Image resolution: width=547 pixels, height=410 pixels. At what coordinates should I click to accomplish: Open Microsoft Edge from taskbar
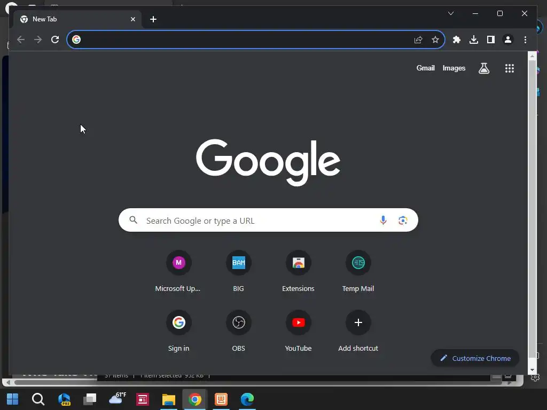[247, 399]
